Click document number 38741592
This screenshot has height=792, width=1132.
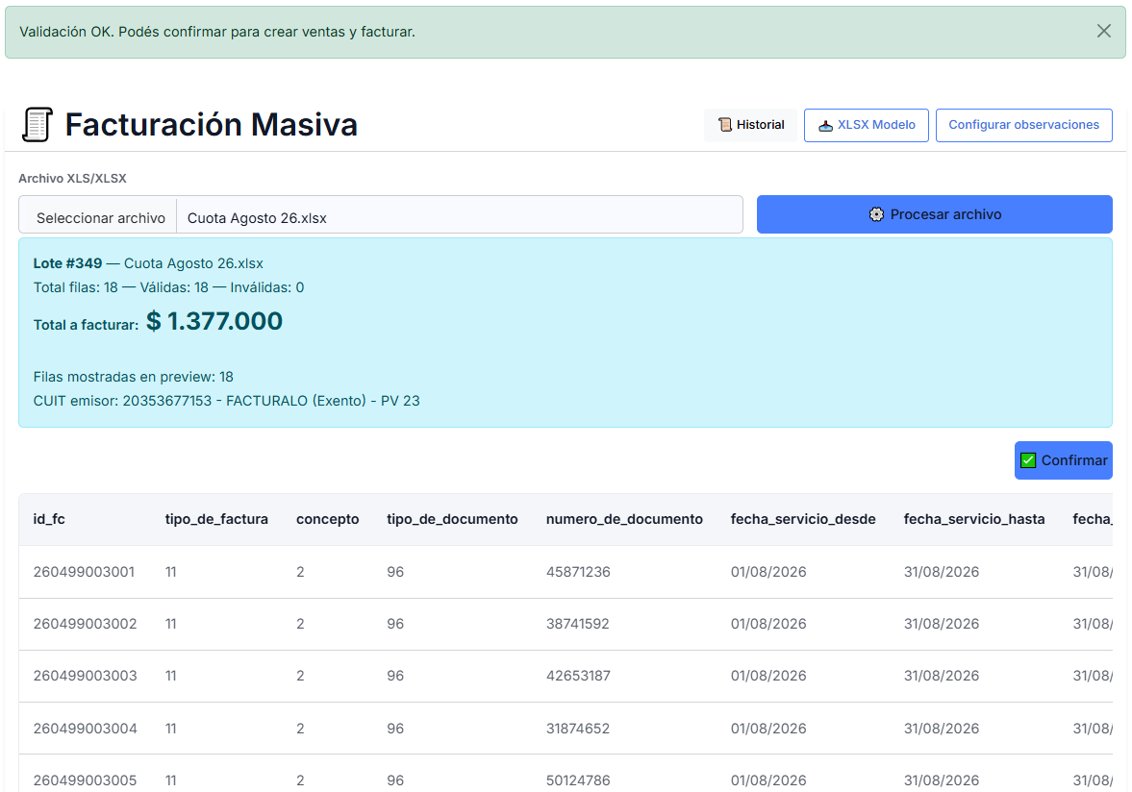coord(578,624)
